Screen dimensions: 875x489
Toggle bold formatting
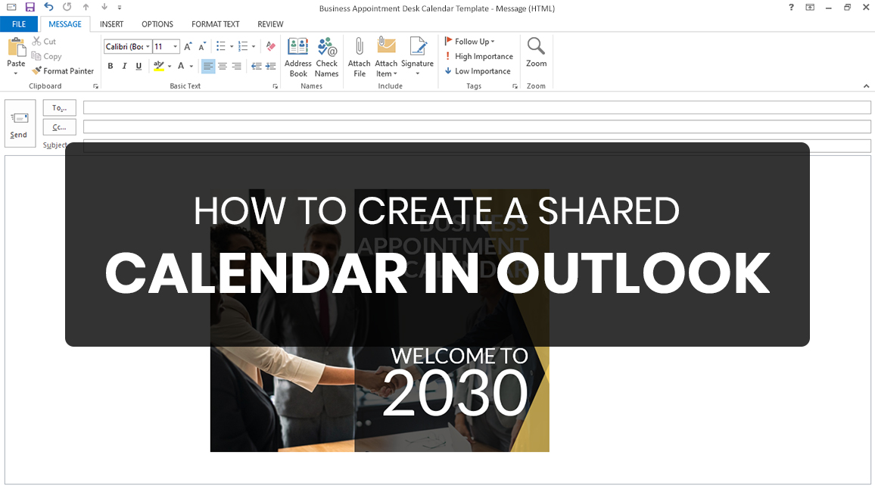[x=110, y=66]
